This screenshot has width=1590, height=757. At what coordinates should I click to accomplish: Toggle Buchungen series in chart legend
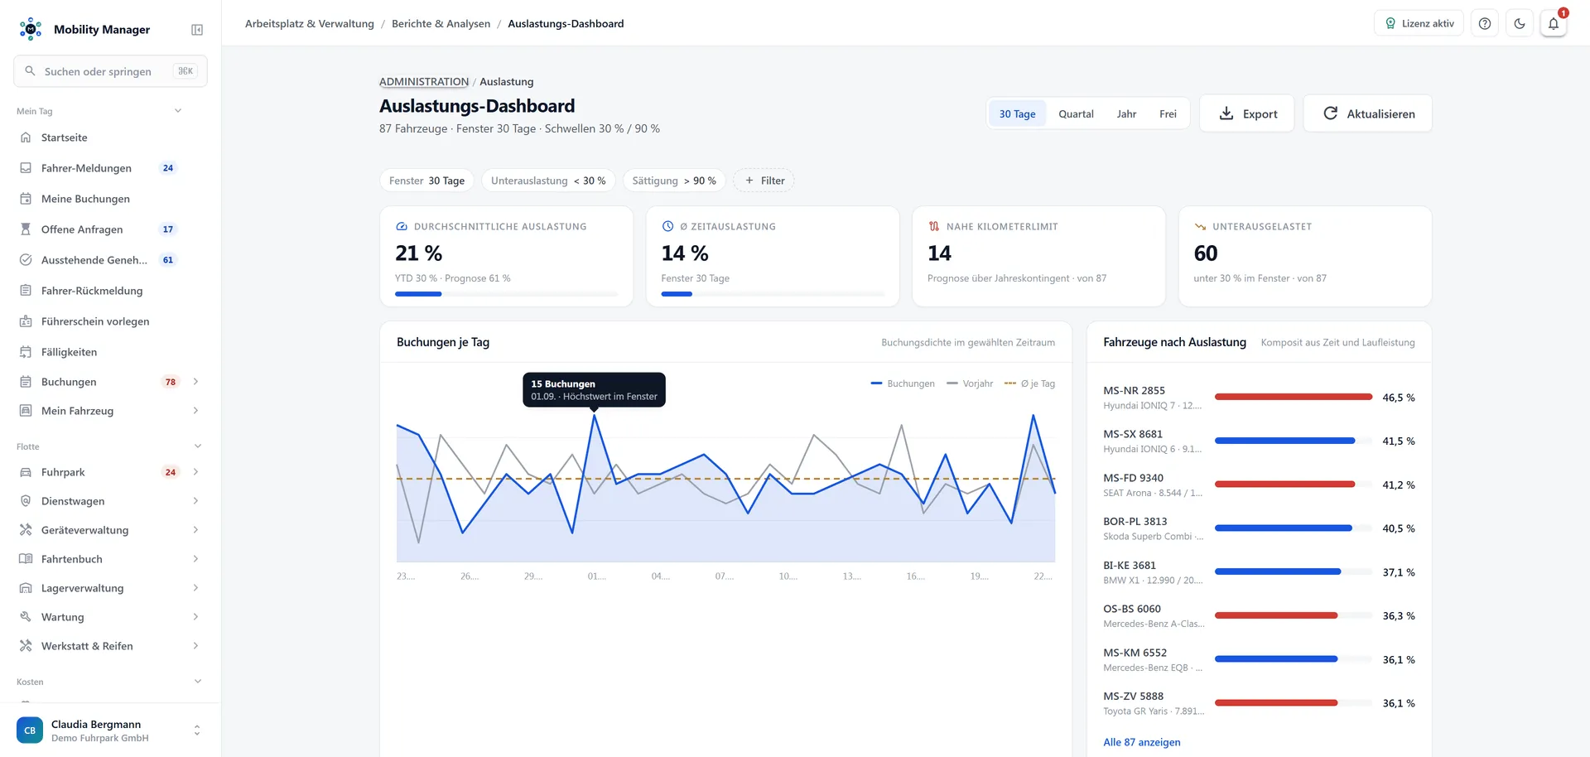pyautogui.click(x=903, y=383)
